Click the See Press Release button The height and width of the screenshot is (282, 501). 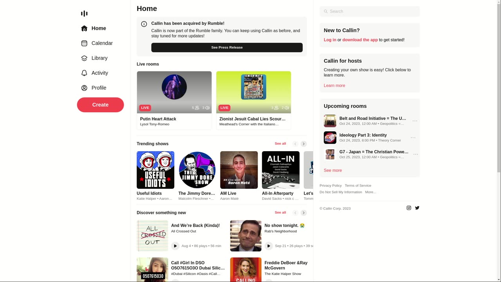pos(227,47)
